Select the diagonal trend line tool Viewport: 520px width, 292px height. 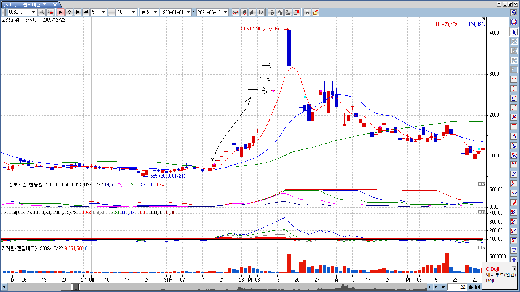coord(514,108)
